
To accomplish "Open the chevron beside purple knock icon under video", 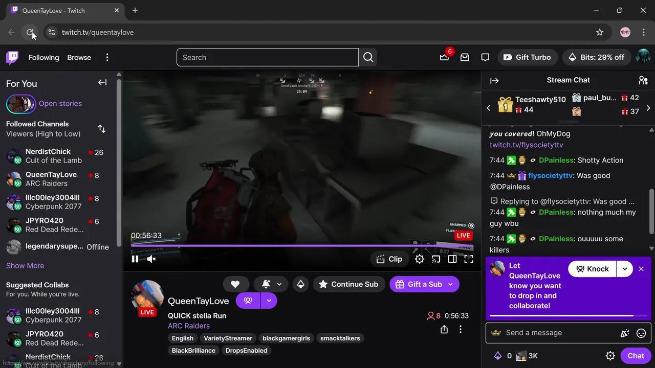I will click(269, 301).
